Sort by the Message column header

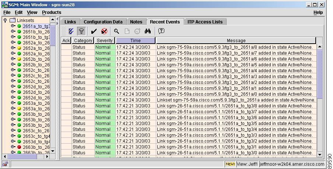236,41
